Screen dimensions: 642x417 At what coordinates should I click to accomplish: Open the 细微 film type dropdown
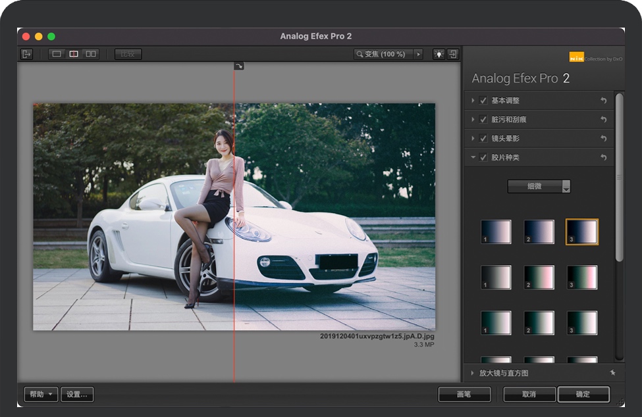pos(539,187)
